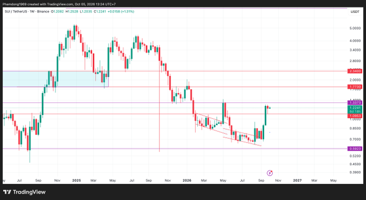Click the 4.0000 price axis value
This screenshot has width=366, height=200.
click(355, 41)
